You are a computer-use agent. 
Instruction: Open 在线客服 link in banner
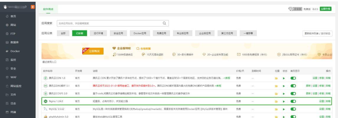[144, 49]
